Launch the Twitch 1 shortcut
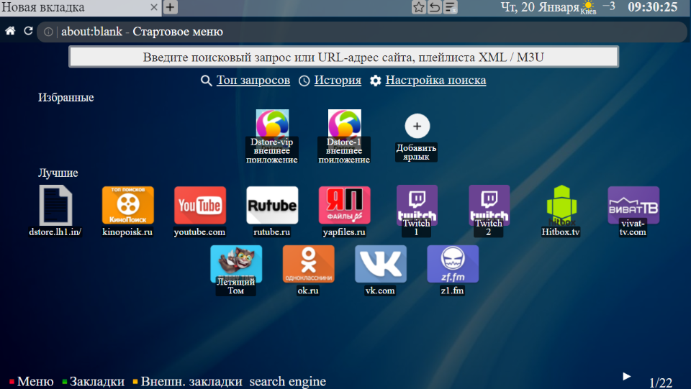Screen dimensions: 691x389 tap(417, 206)
